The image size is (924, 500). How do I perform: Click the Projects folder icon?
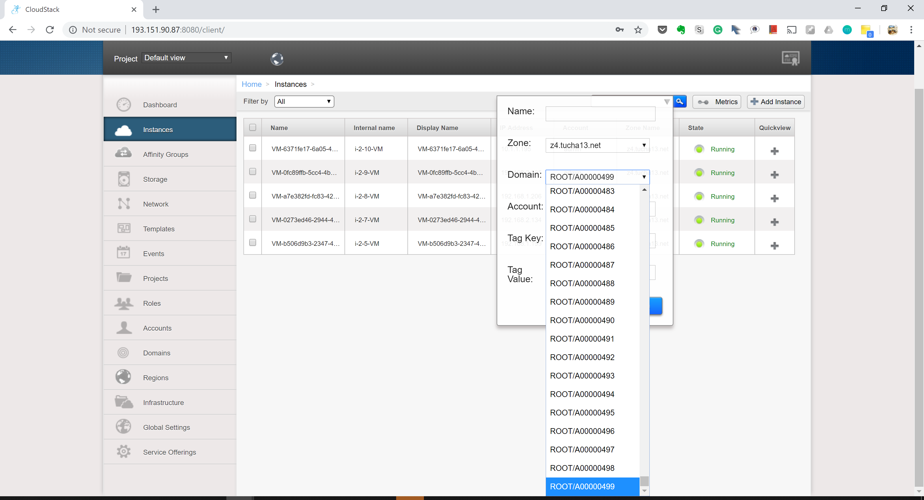pyautogui.click(x=124, y=278)
